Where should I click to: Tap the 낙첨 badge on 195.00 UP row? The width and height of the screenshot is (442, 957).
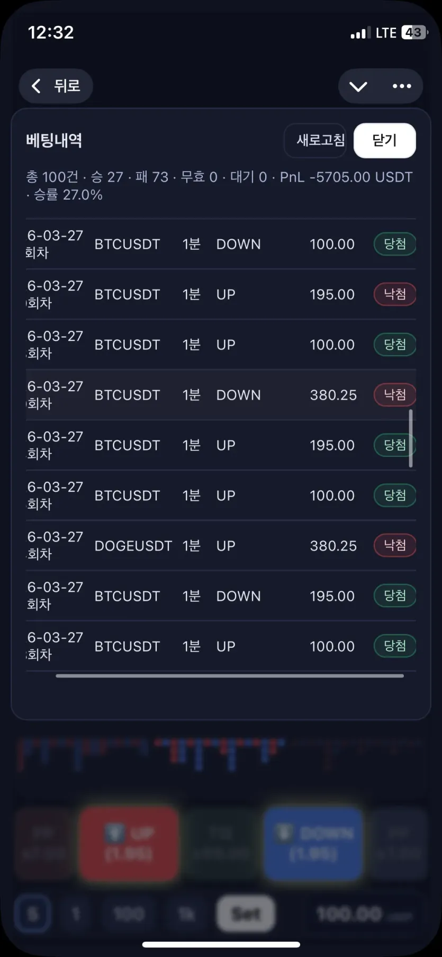395,294
